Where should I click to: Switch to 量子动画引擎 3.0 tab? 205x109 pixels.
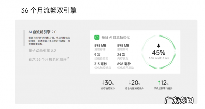[42, 50]
